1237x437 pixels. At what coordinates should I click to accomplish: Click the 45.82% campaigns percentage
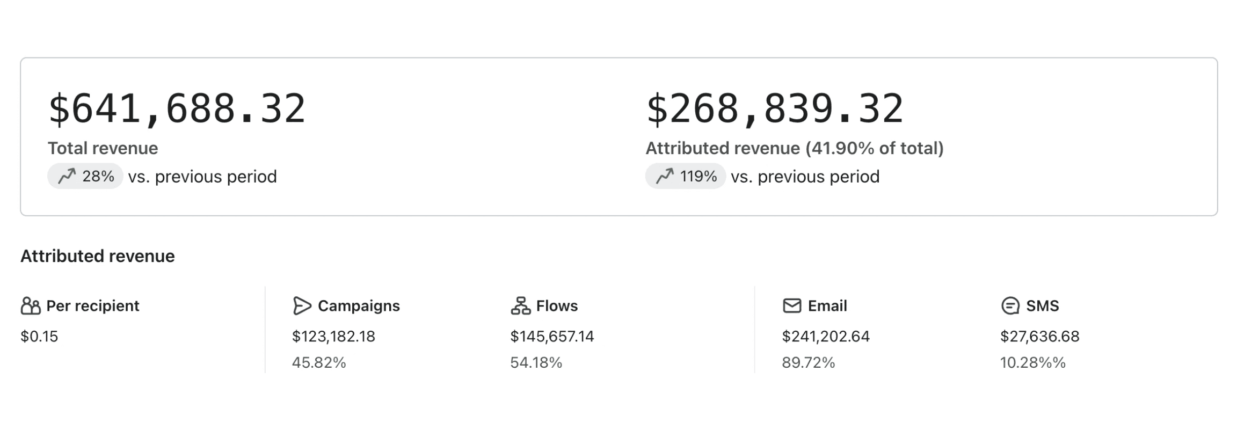click(x=319, y=363)
